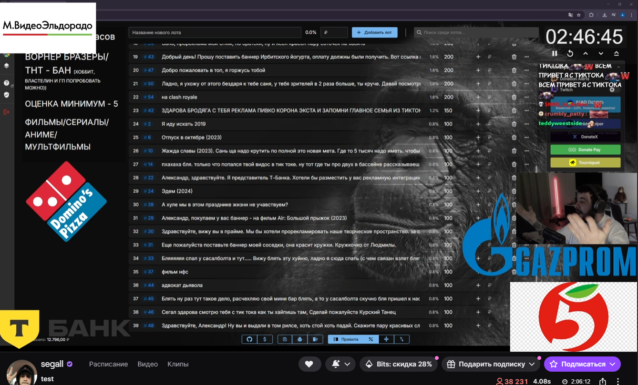Screen dimensions: 638x385
Task: Delete the lot 'Я иду искать 2019'
Action: (x=514, y=124)
